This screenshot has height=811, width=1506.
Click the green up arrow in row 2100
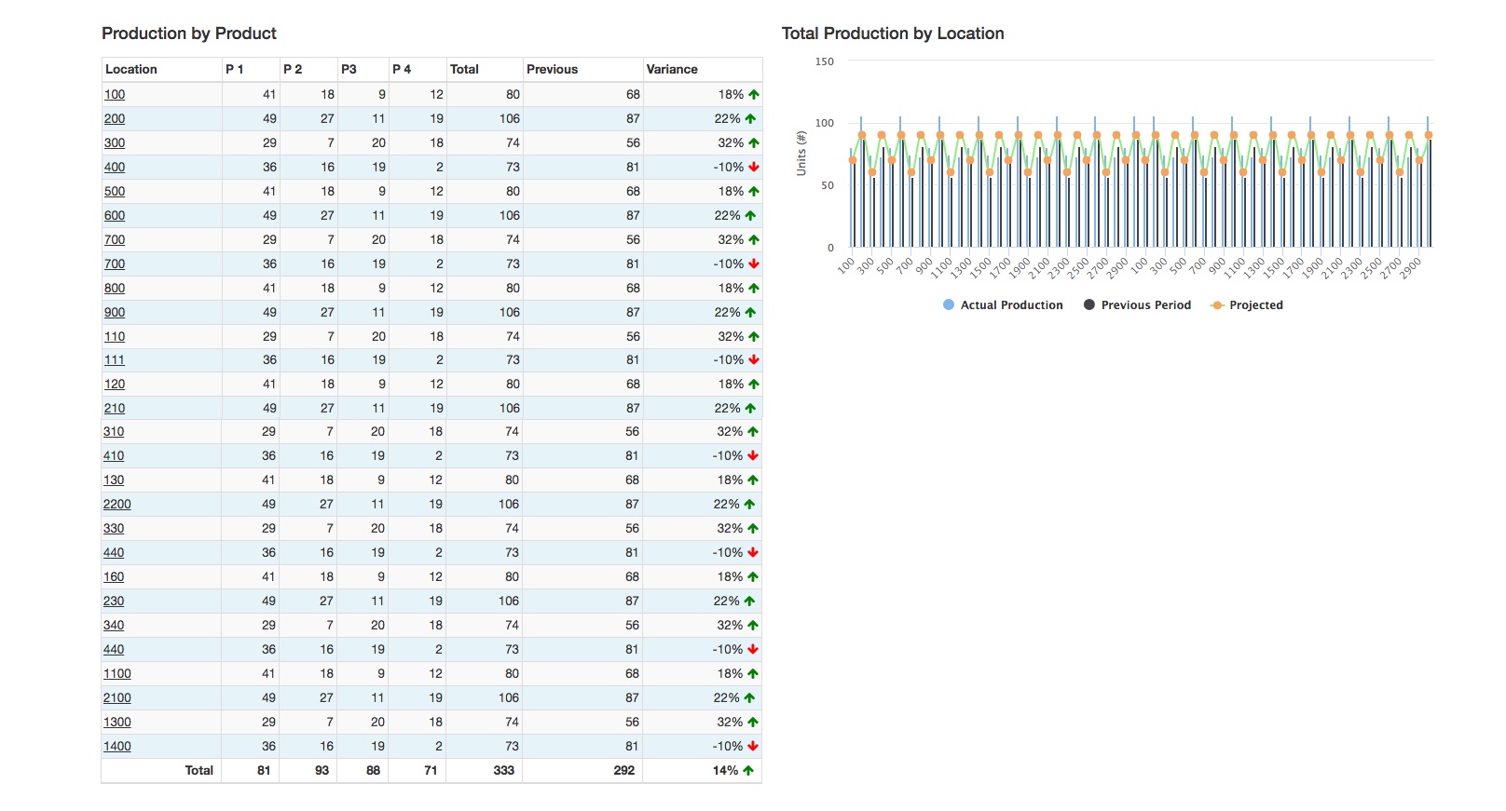(x=749, y=697)
